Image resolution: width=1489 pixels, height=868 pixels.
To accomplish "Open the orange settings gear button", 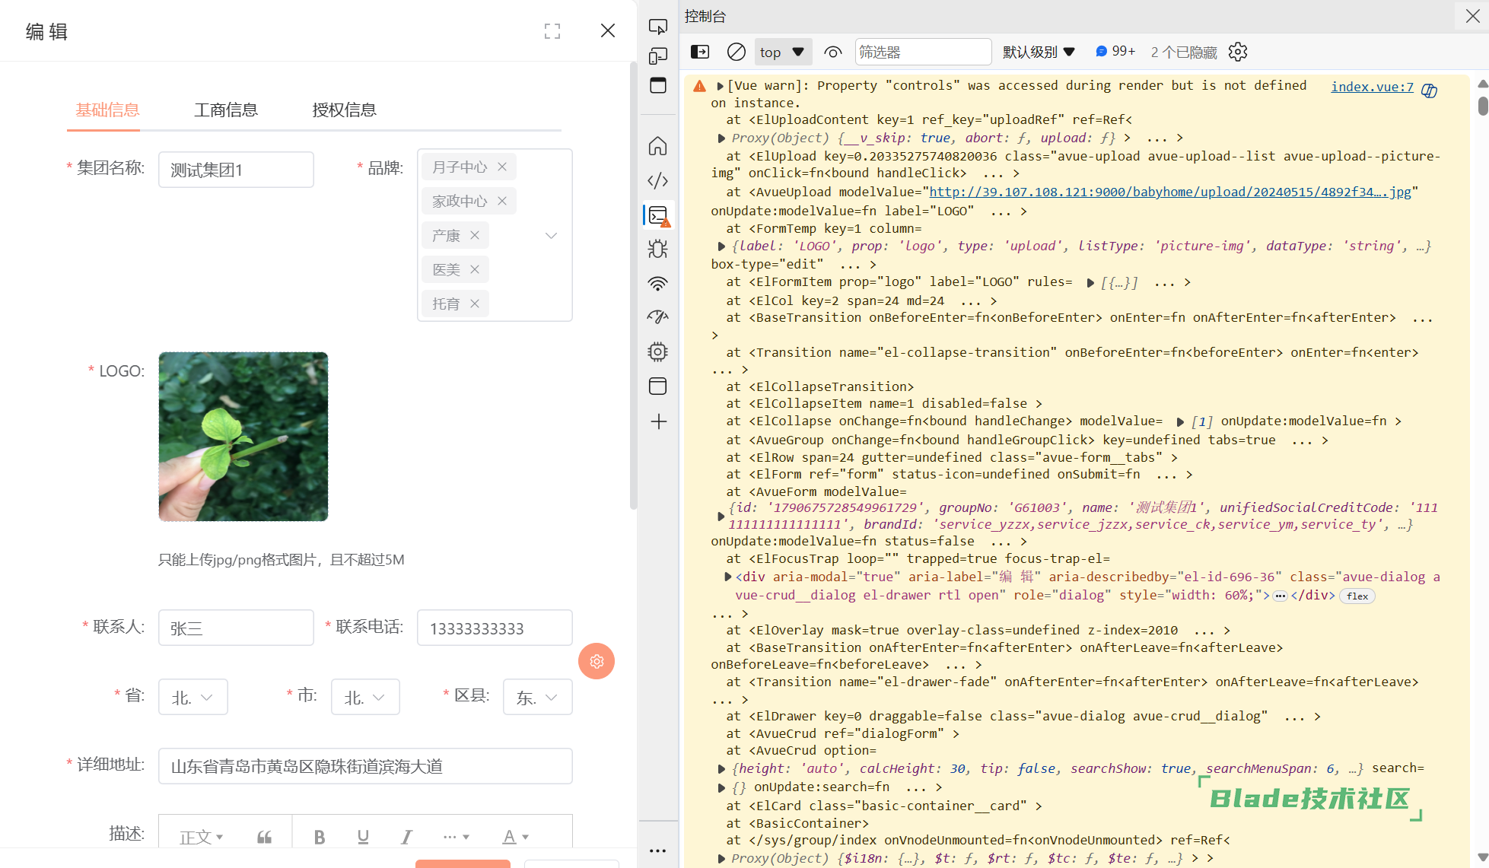I will [x=597, y=661].
